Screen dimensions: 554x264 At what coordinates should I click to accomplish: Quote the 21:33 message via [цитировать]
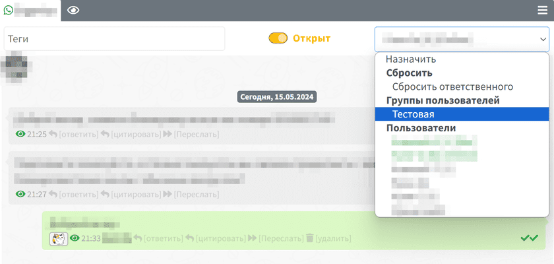point(220,238)
